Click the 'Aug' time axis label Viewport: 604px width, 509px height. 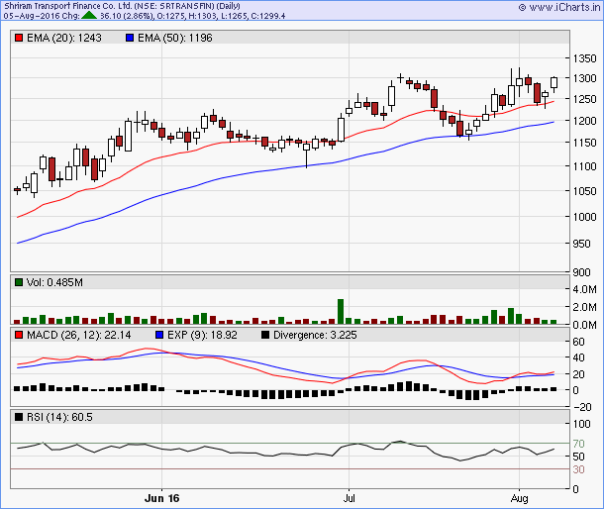click(x=519, y=498)
